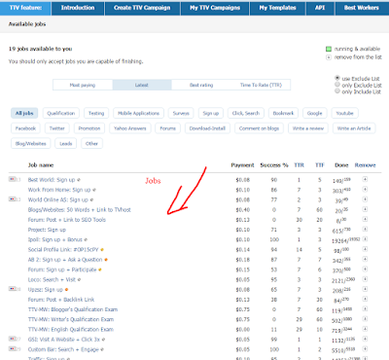Click flag icon beside Upzsz job
The height and width of the screenshot is (360, 389).
(13, 289)
